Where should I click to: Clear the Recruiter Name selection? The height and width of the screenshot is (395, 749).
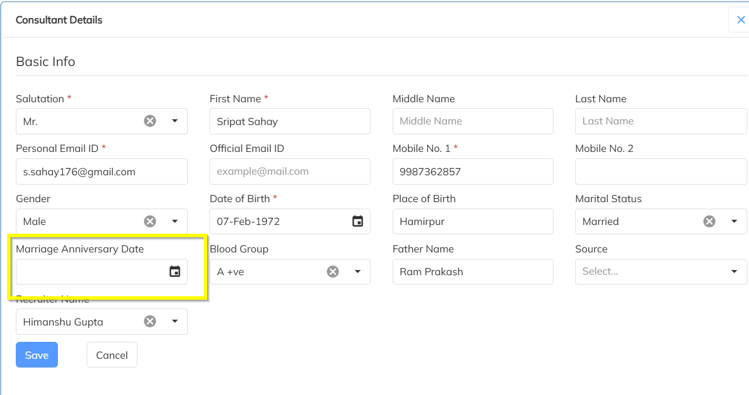pyautogui.click(x=150, y=321)
